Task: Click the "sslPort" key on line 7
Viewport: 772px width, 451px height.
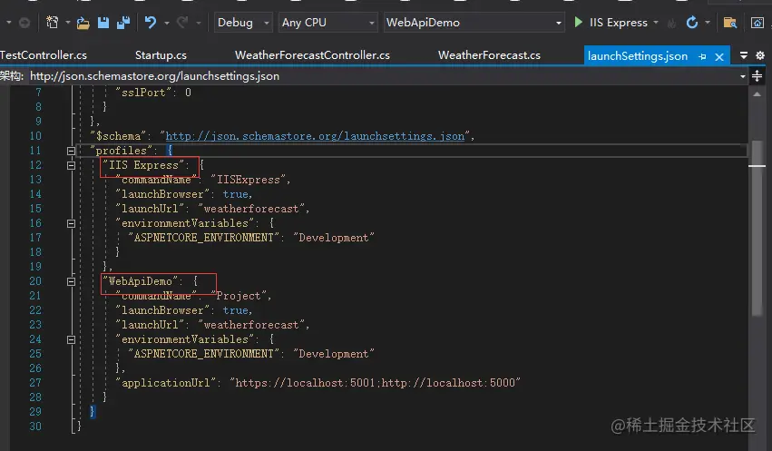Action: [x=143, y=93]
